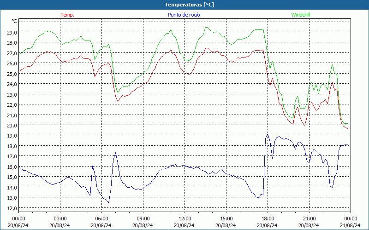Screen dimensions: 369x230
Task: Click the 21/08/24 date label
Action: click(x=350, y=225)
